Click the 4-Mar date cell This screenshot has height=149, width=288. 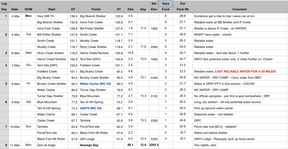click(x=15, y=16)
